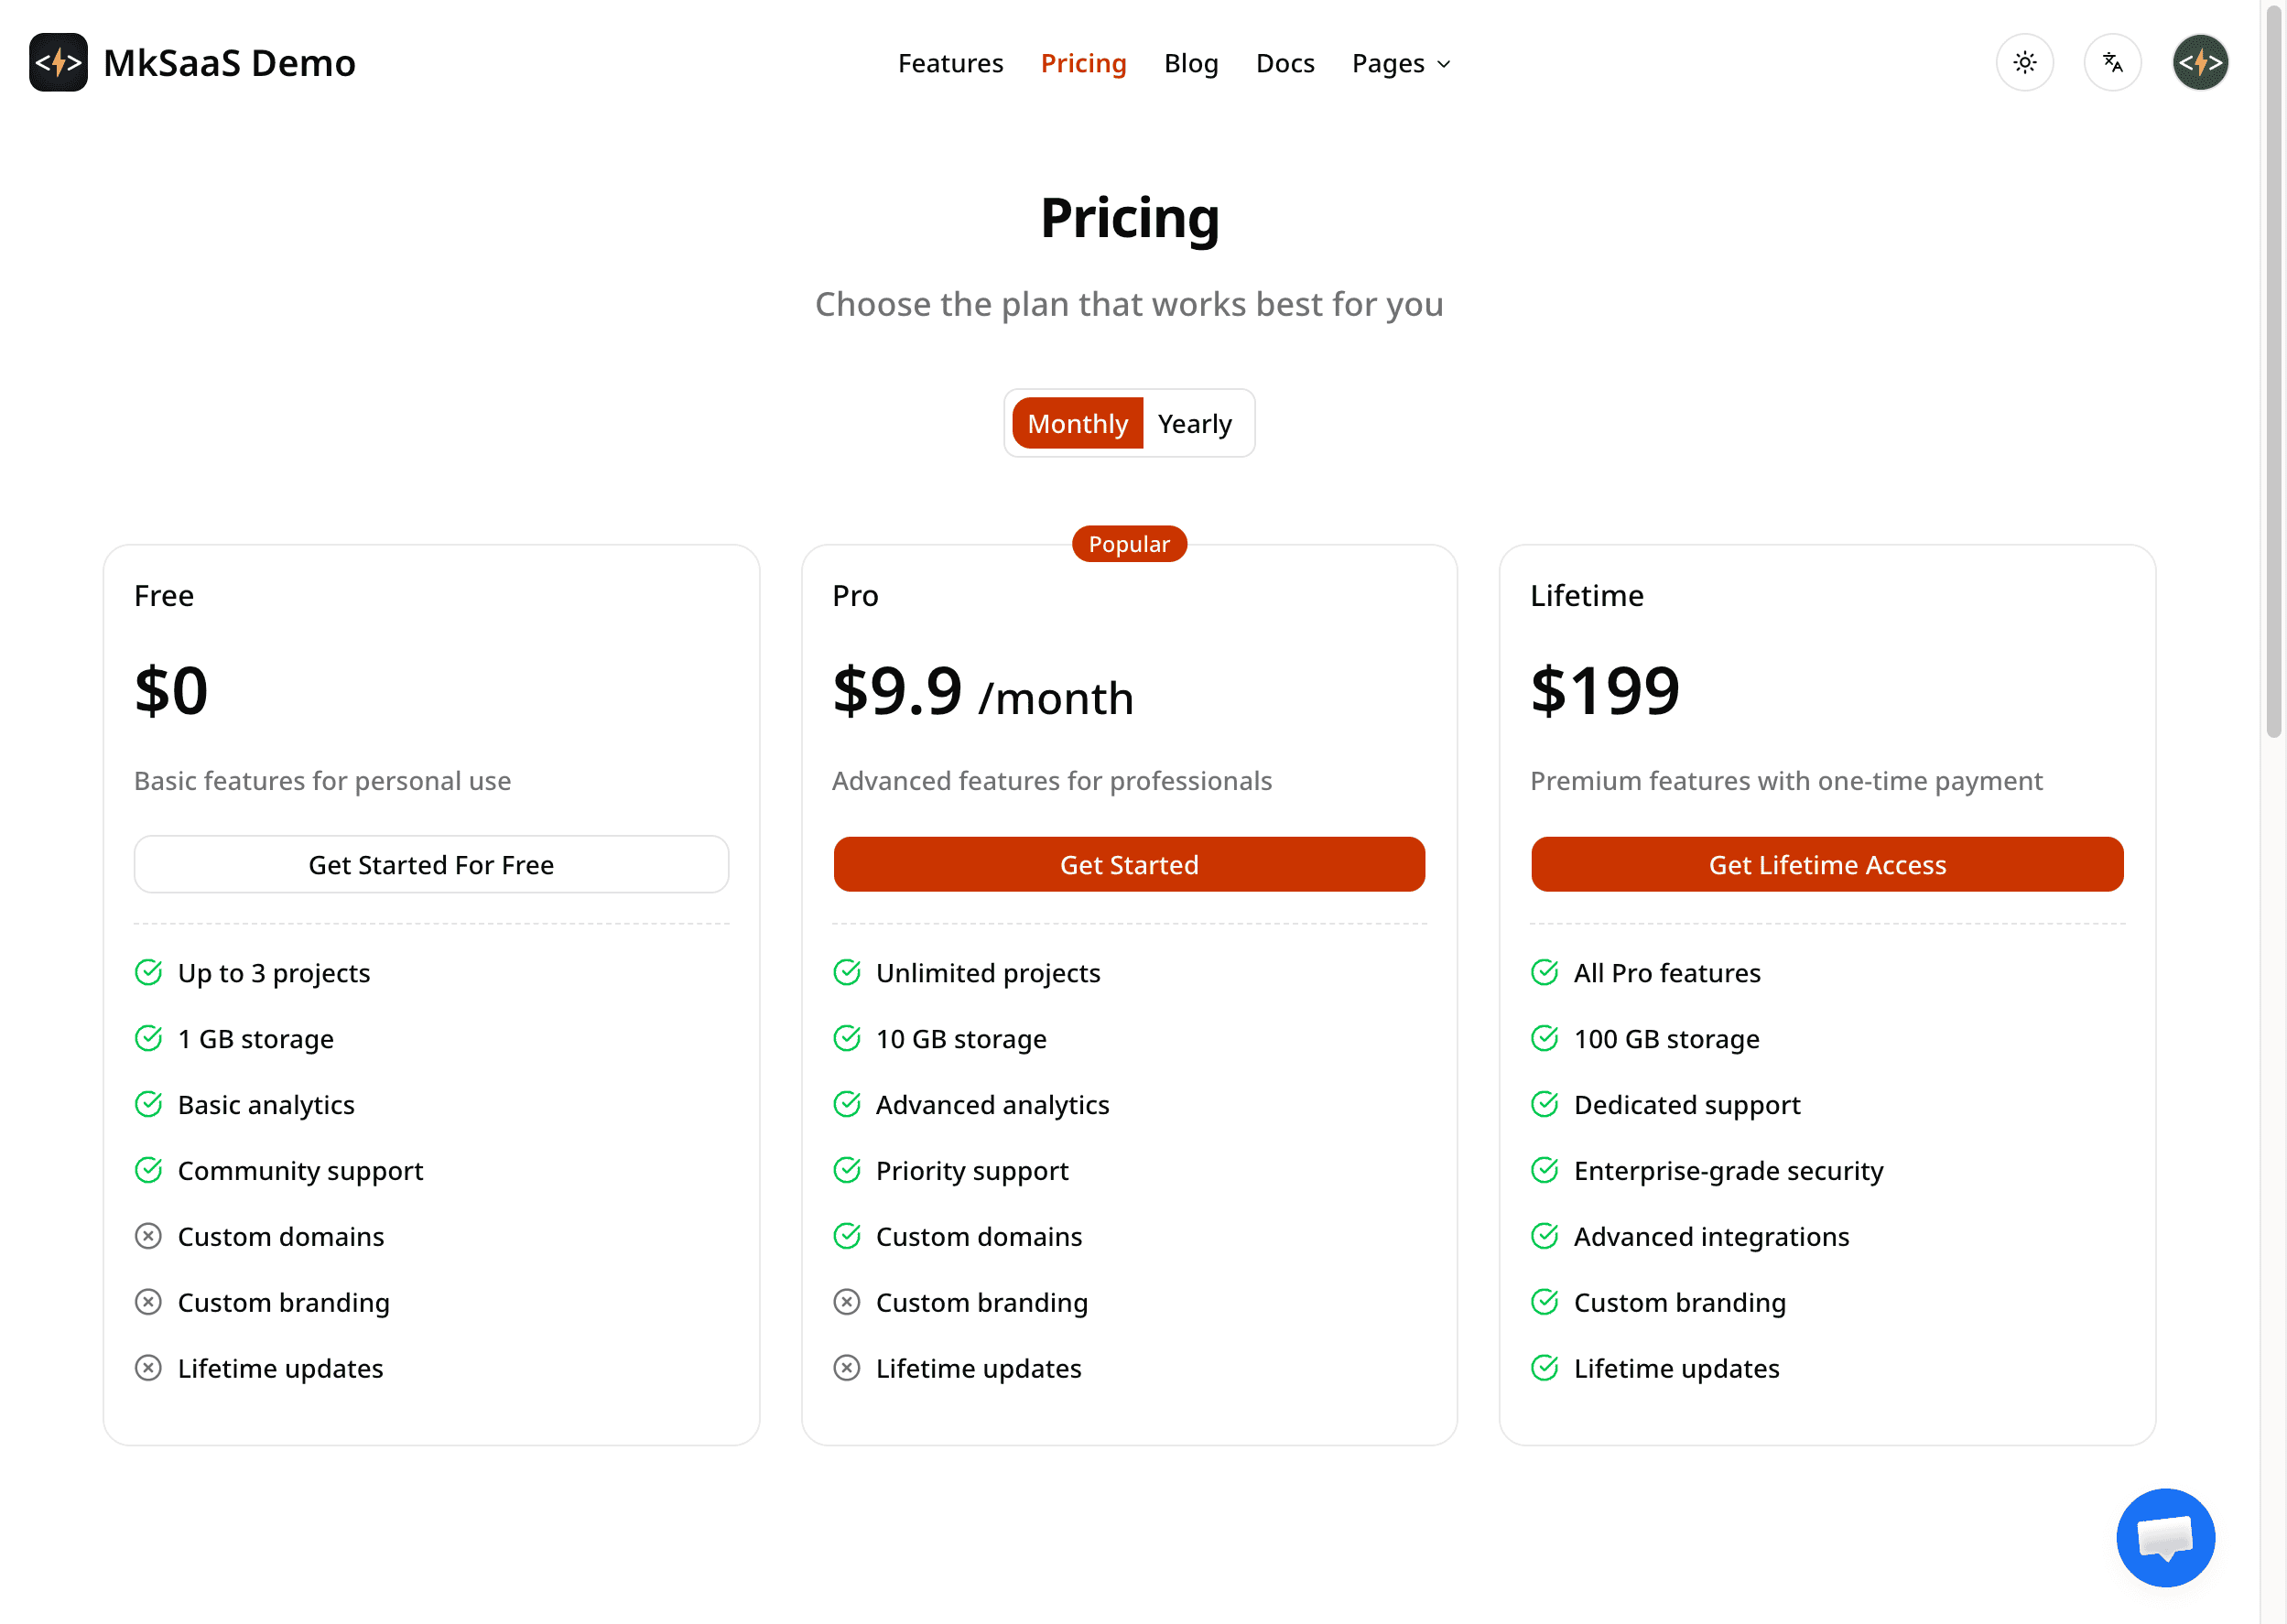Toggle light/dark theme with the sun icon

(x=2024, y=62)
